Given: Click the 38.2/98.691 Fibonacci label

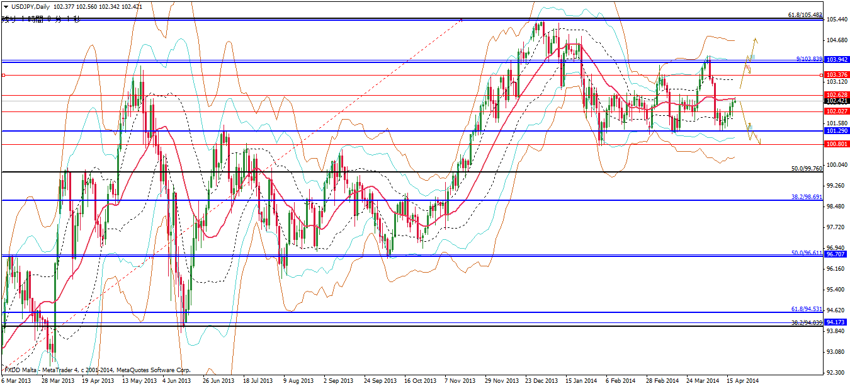Looking at the screenshot, I should pos(807,197).
